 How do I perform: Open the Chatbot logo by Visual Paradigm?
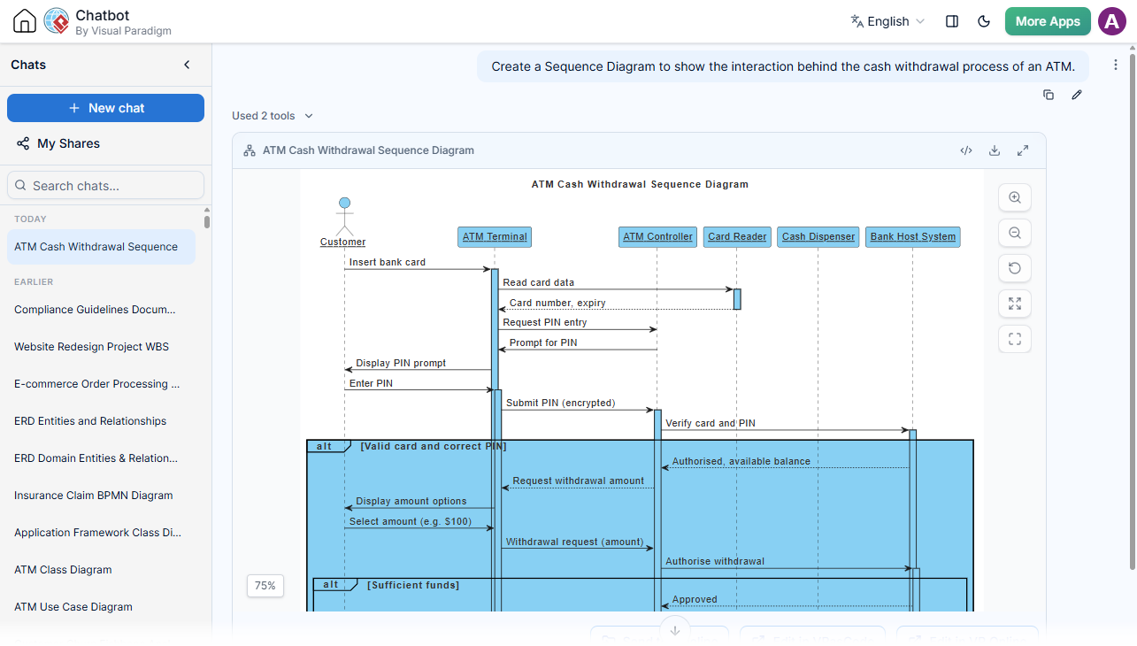pos(57,21)
